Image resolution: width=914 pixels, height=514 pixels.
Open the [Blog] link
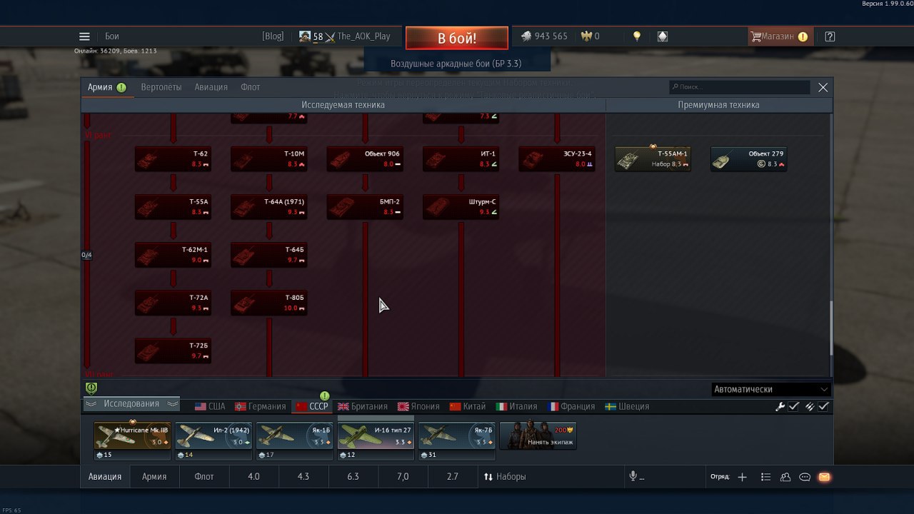coord(273,36)
